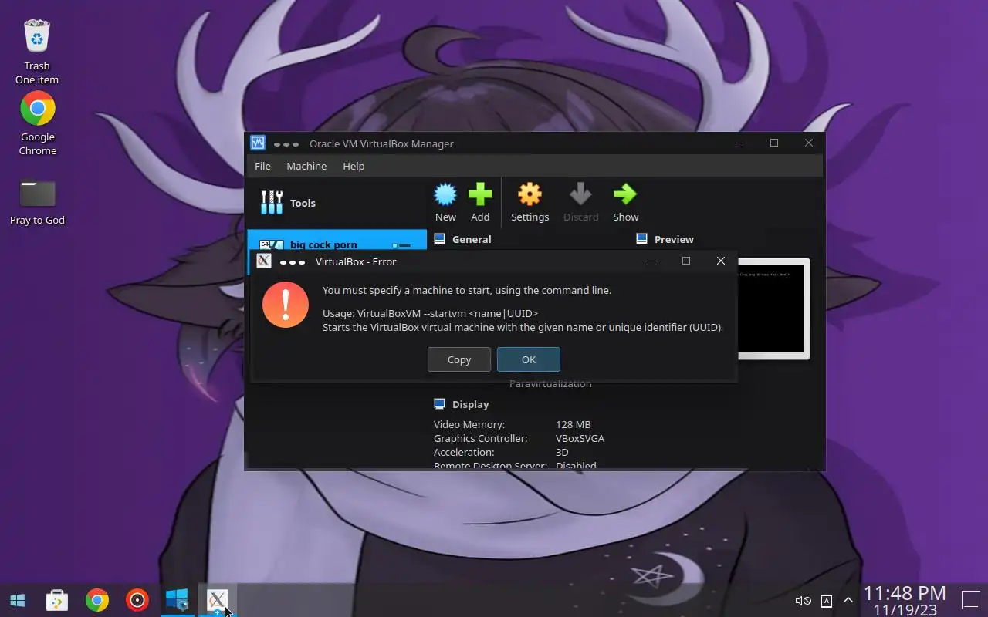Open the Help menu
This screenshot has height=617, width=988.
354,166
